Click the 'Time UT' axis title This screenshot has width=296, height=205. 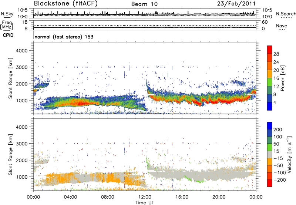point(145,203)
